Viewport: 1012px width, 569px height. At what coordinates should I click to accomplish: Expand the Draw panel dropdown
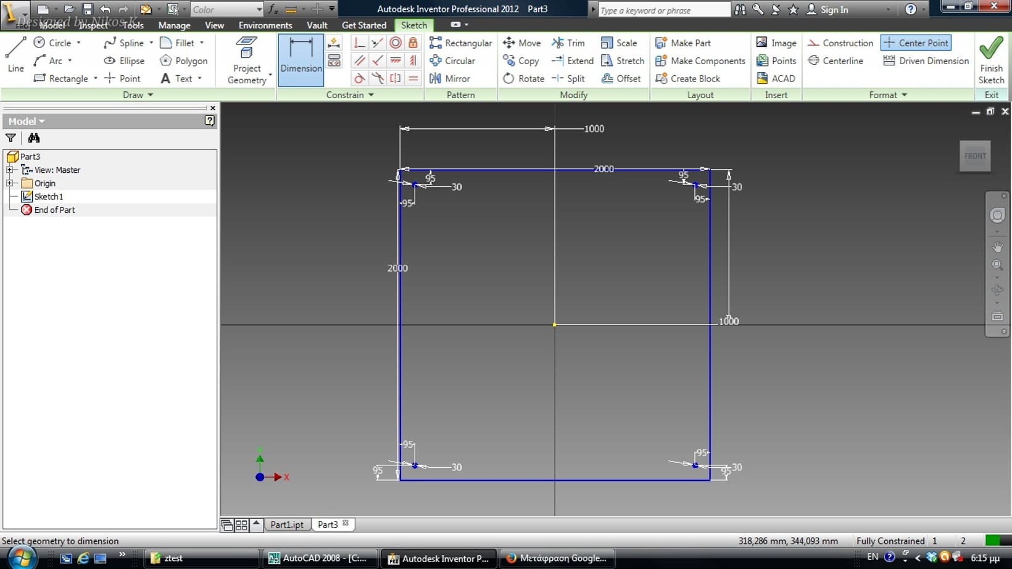click(x=150, y=95)
